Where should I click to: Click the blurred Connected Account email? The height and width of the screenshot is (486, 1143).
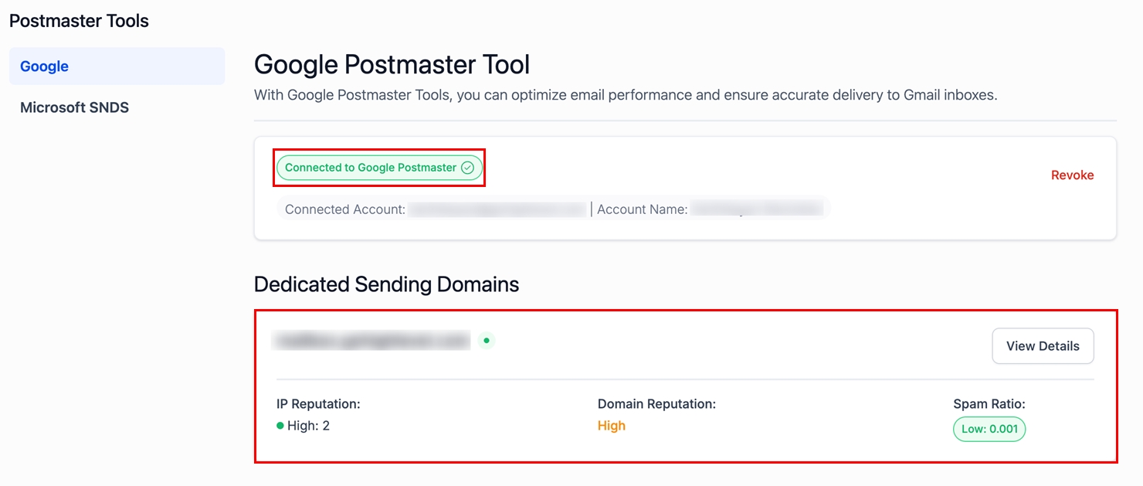[x=498, y=209]
